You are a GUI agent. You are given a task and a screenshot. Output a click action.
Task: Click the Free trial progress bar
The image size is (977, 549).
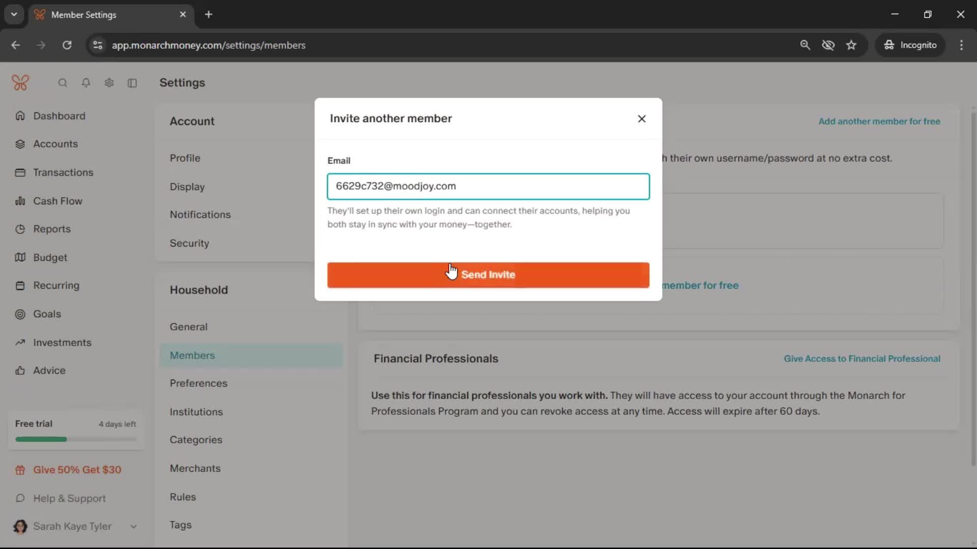tap(75, 439)
